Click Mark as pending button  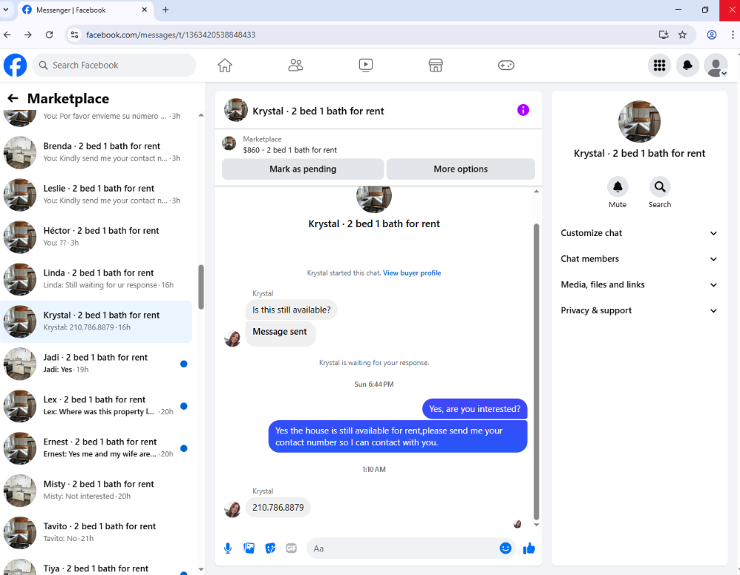click(x=302, y=169)
